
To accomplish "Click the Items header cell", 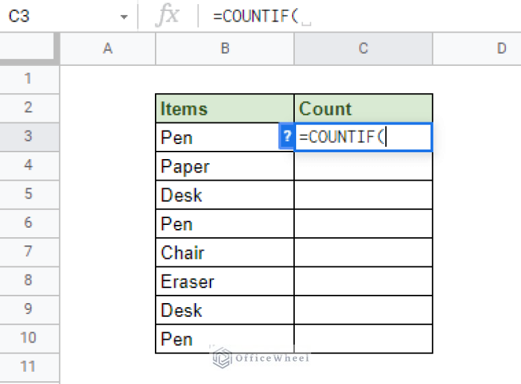I will coord(225,109).
